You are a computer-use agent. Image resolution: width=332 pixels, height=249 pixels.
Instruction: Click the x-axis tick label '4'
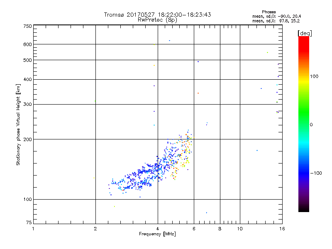click(x=158, y=229)
